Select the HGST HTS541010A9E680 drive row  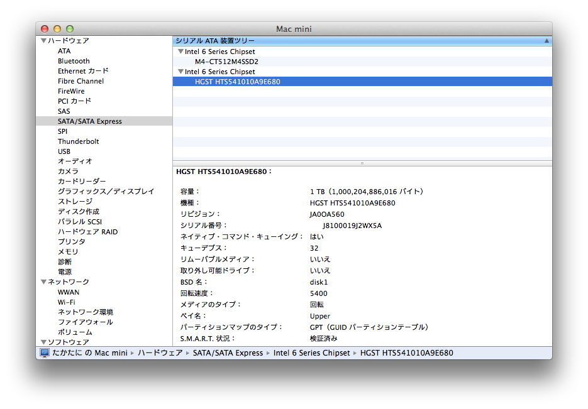[362, 82]
